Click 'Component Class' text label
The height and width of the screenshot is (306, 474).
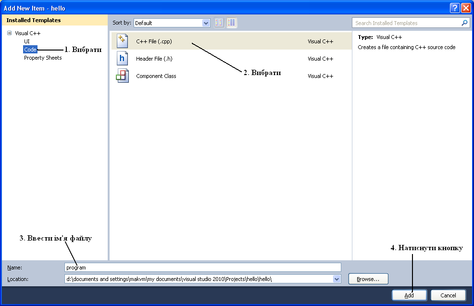click(x=156, y=76)
